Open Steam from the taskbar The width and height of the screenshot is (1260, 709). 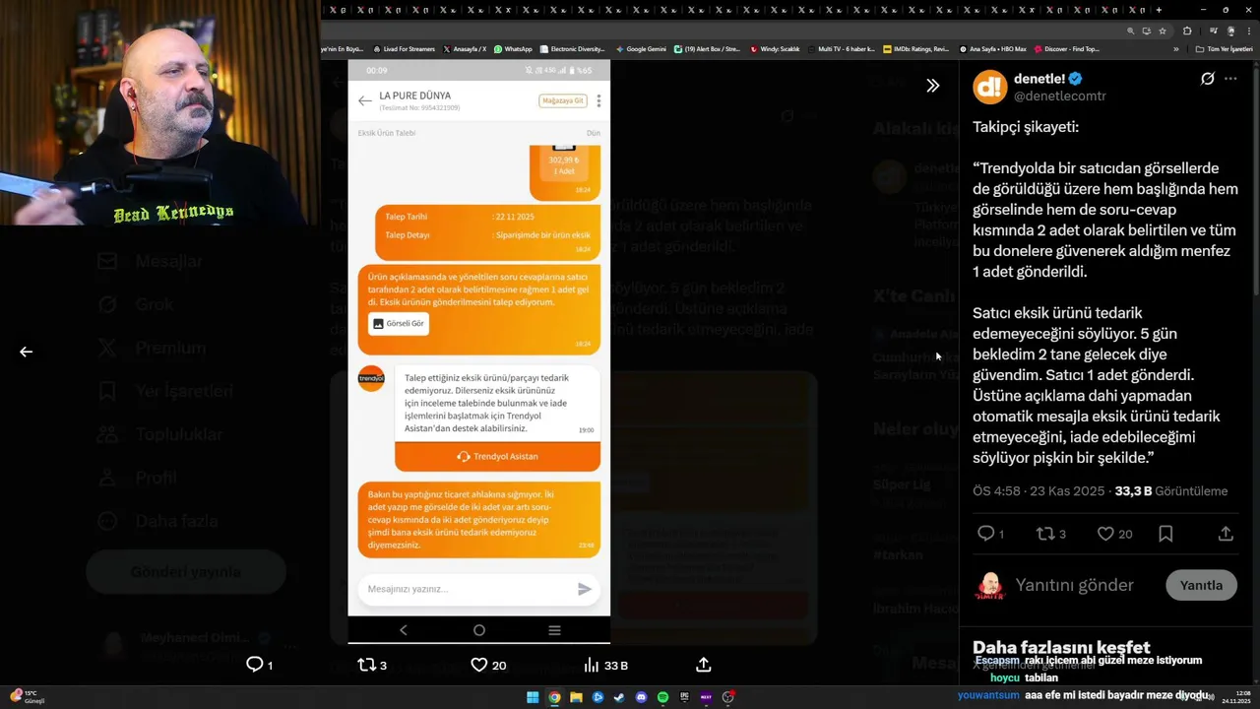619,697
